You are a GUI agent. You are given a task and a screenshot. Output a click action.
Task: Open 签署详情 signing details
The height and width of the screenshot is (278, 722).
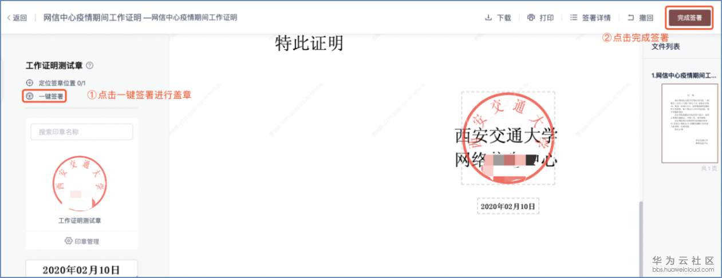[x=590, y=18]
